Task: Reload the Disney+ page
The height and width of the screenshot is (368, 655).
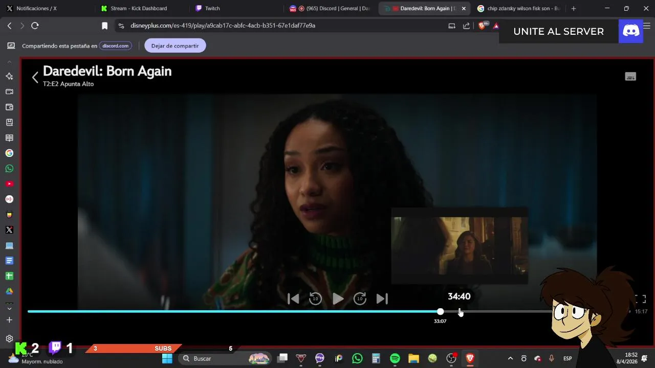Action: [x=35, y=26]
